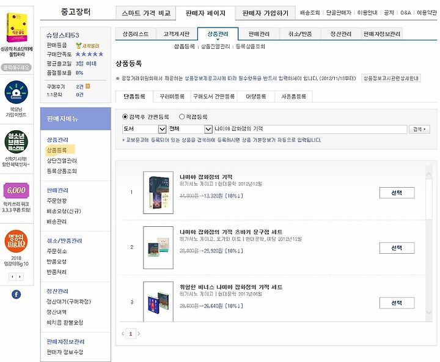This screenshot has height=362, width=440.
Task: Click the 6,000 coupon banner icon
Action: click(16, 190)
